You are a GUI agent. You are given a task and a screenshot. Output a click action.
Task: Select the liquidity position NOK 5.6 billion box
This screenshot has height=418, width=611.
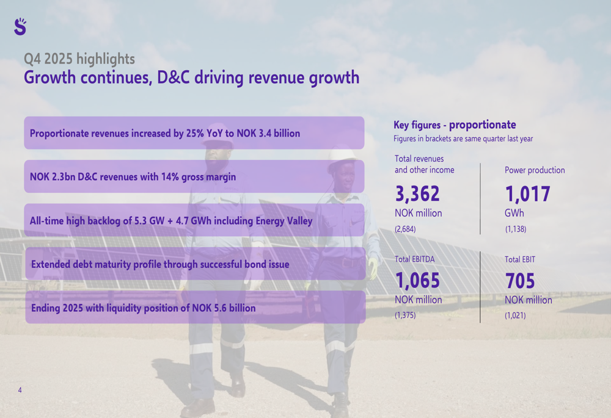click(x=195, y=308)
